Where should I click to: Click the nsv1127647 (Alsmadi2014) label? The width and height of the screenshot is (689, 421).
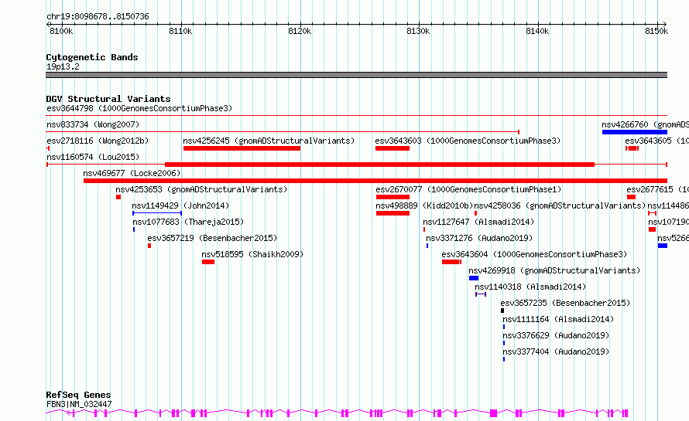coord(478,222)
